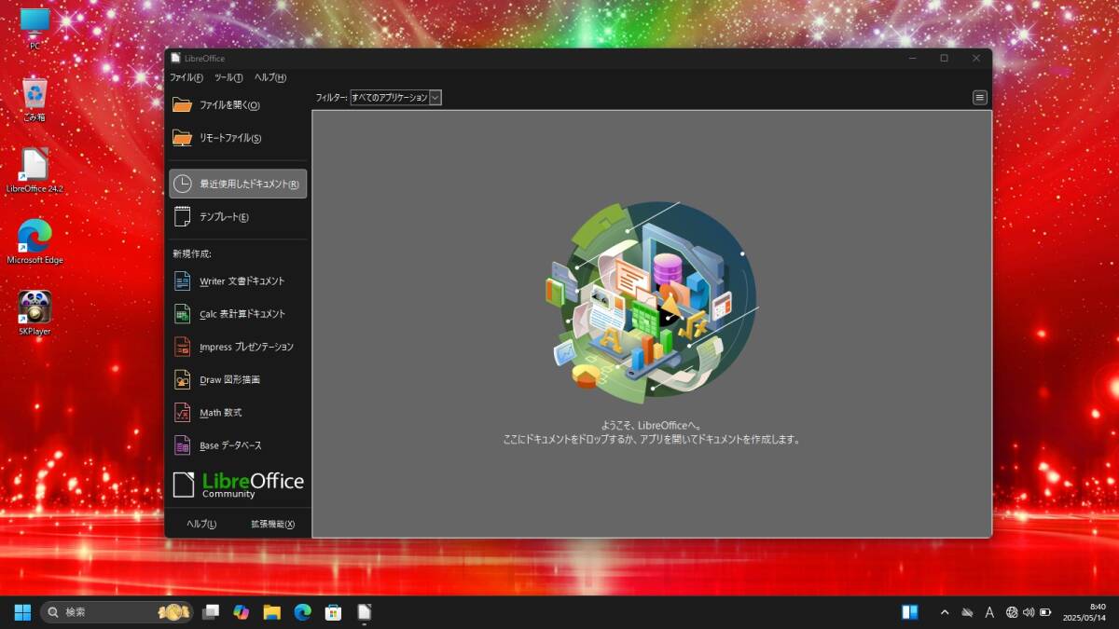Open the hamburger actions menu in LibreOffice
Screen dimensions: 1119x629
980,97
